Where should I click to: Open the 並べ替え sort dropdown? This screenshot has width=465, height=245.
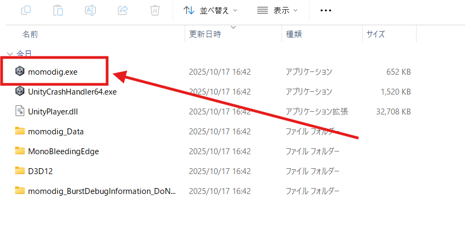coord(210,10)
